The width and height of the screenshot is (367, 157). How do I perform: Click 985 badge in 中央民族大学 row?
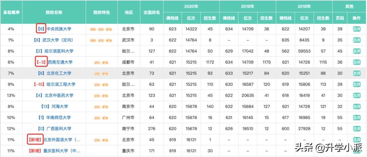pyautogui.click(x=93, y=30)
